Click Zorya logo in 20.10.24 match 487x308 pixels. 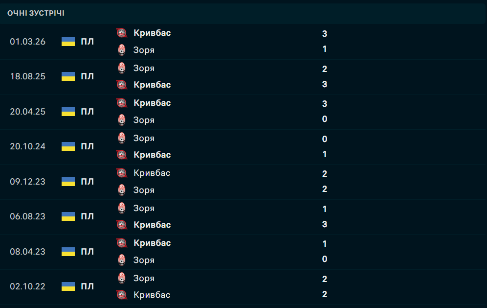[122, 138]
